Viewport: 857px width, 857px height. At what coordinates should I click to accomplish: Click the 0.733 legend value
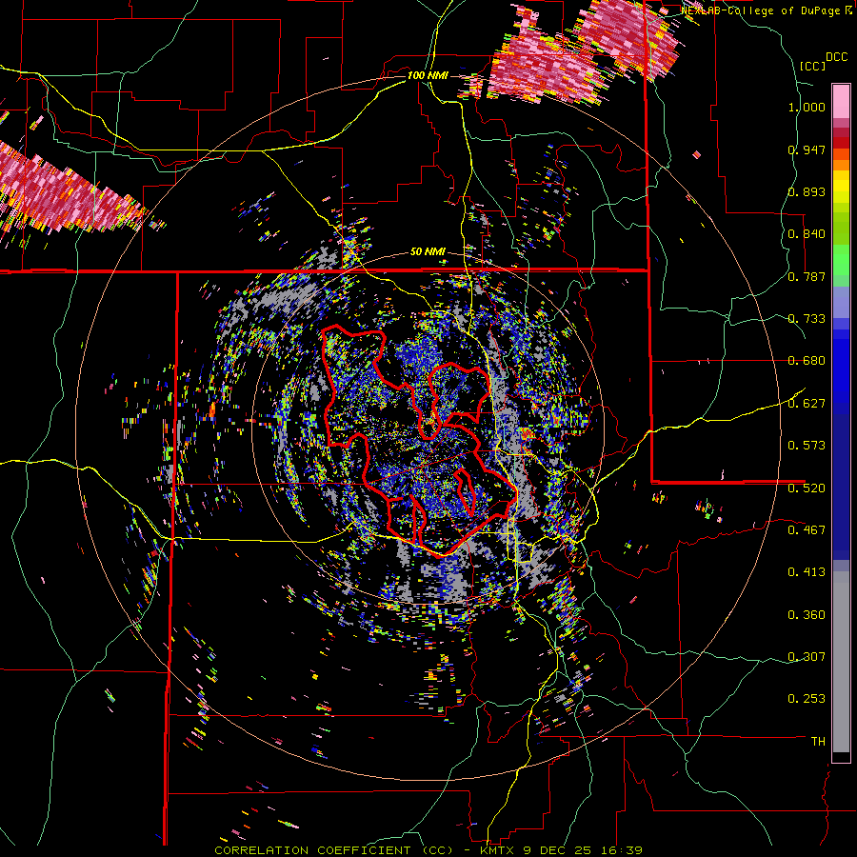tap(807, 319)
